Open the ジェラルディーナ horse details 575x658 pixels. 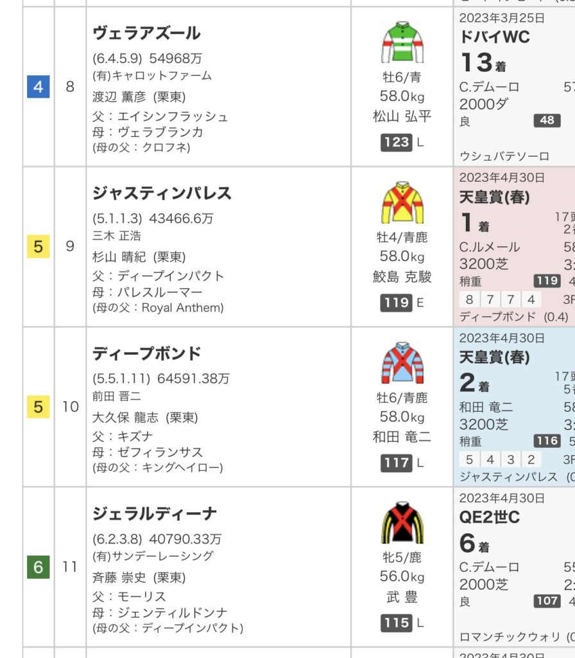(x=155, y=513)
